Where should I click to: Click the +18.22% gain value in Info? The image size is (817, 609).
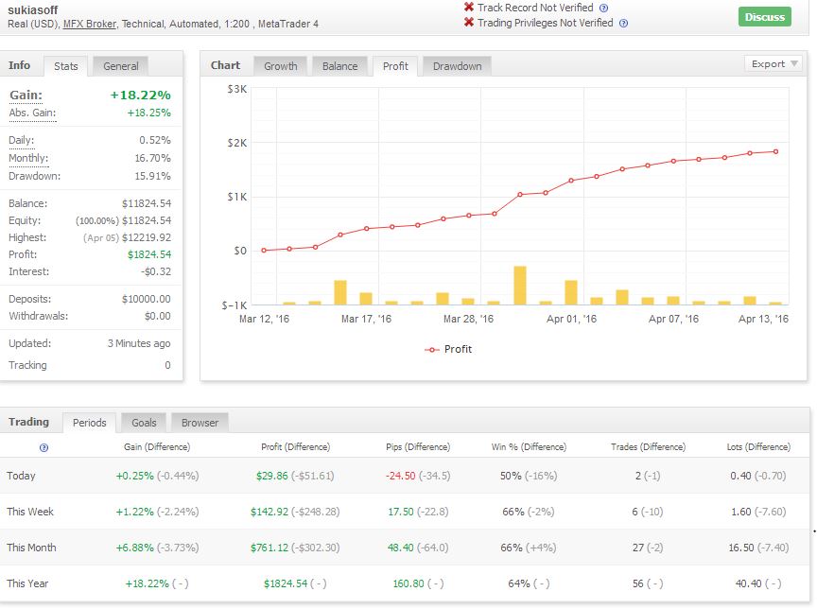(x=141, y=96)
